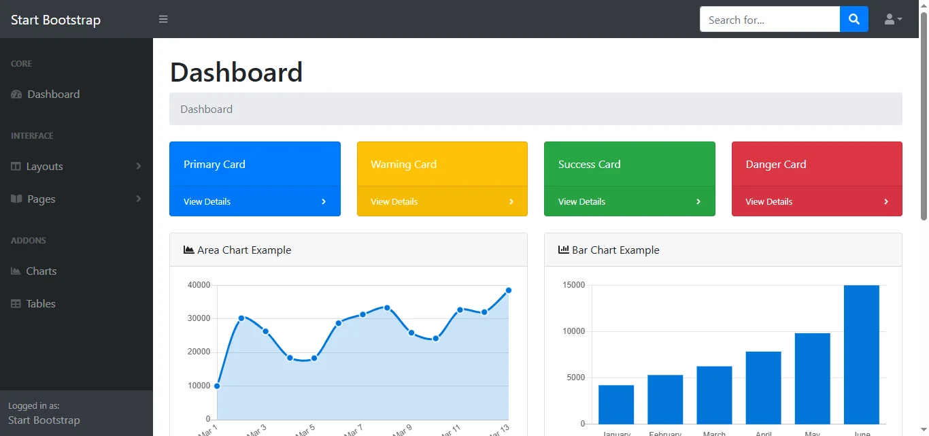Image resolution: width=929 pixels, height=436 pixels.
Task: Open Charts from the sidebar menu
Action: pyautogui.click(x=41, y=271)
